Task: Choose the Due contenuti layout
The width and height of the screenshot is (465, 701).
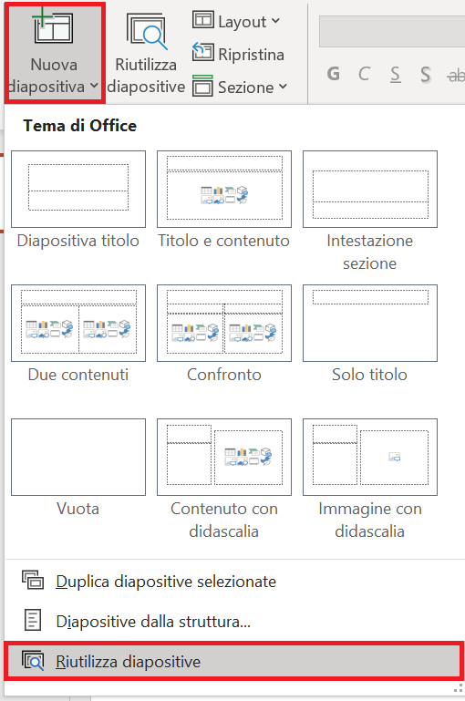Action: tap(78, 323)
